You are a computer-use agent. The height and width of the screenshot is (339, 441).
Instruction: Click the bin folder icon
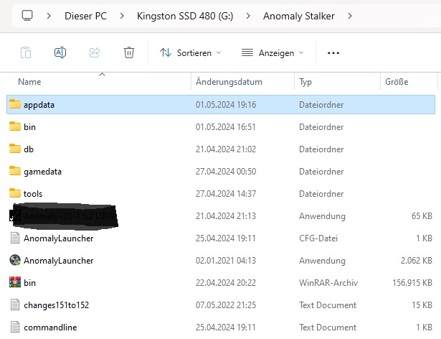(15, 126)
